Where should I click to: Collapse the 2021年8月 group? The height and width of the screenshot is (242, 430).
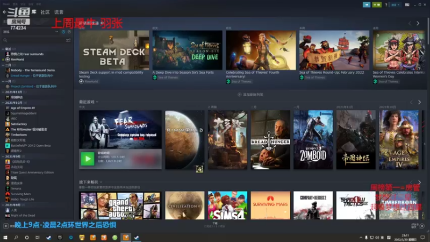3,205
